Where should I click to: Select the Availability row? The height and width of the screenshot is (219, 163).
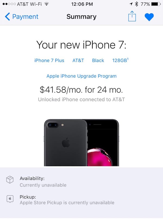[x=81, y=182]
